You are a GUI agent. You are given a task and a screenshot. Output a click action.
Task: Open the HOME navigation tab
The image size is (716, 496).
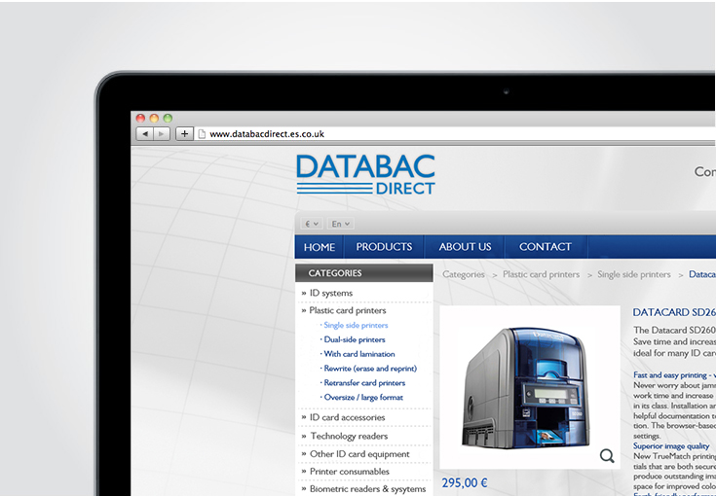[x=320, y=247]
